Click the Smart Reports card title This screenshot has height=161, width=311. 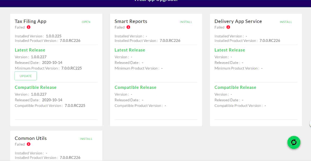tap(131, 21)
